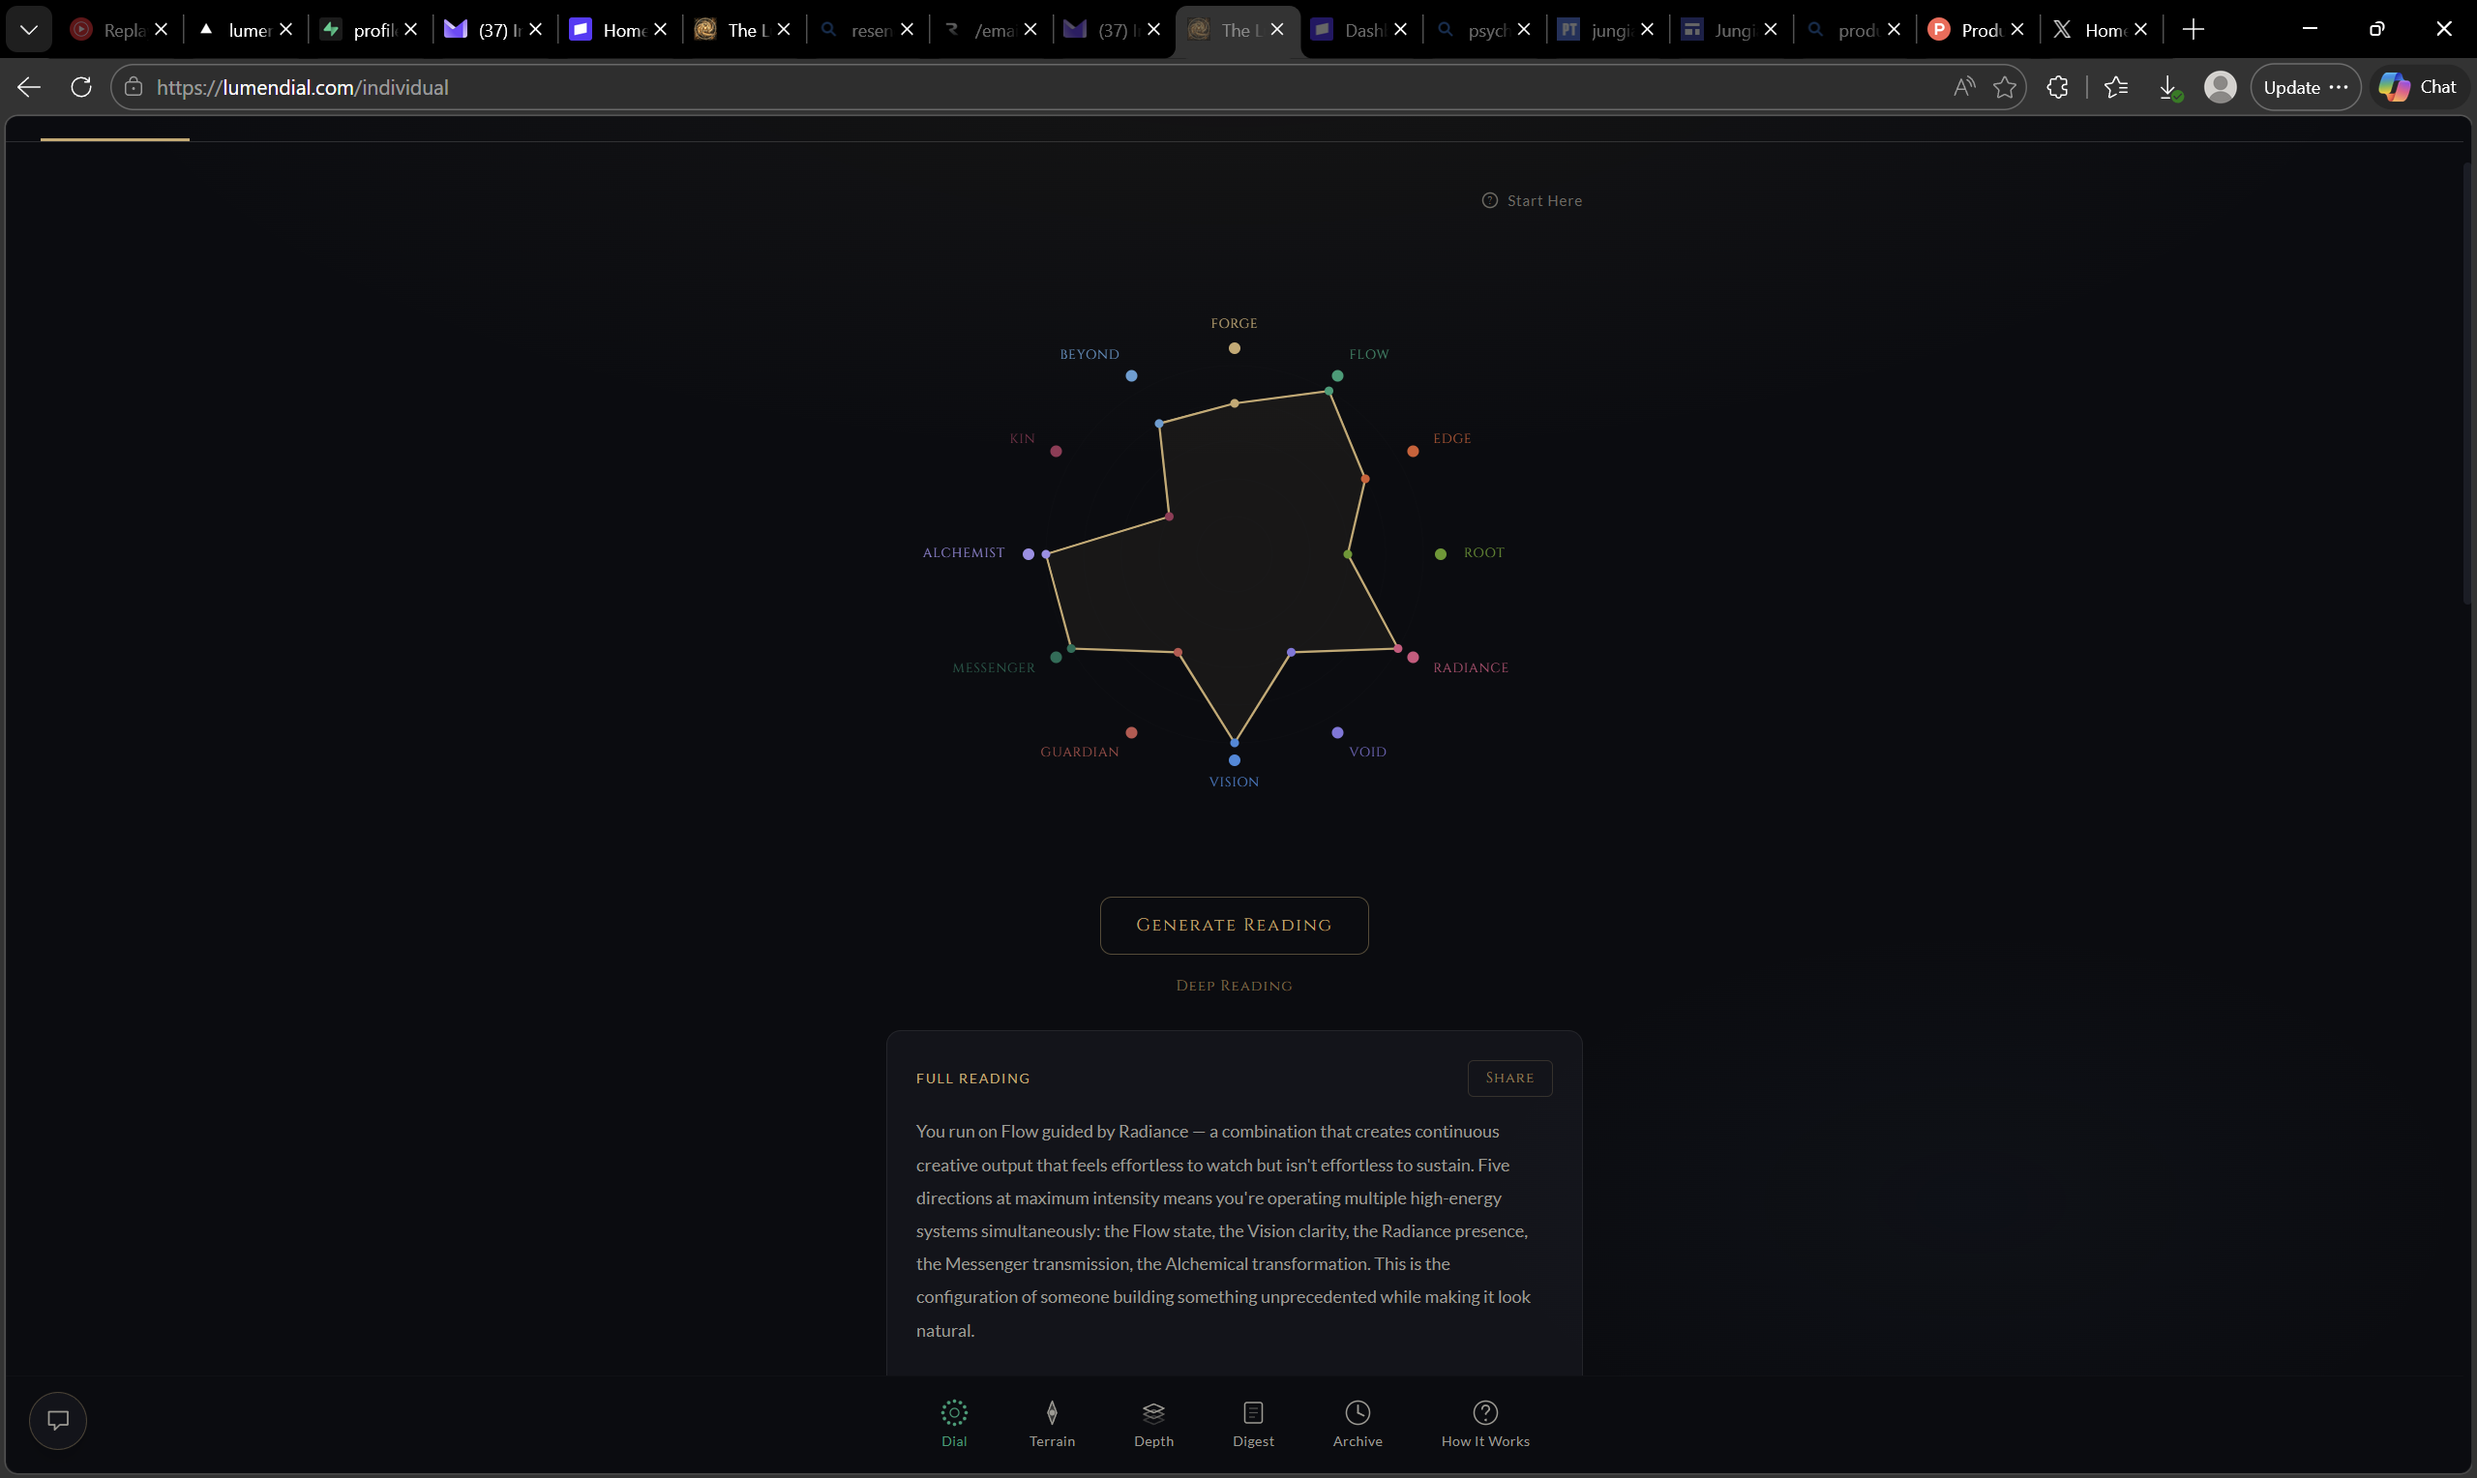
Task: Click the Start Here info icon
Action: pos(1489,200)
